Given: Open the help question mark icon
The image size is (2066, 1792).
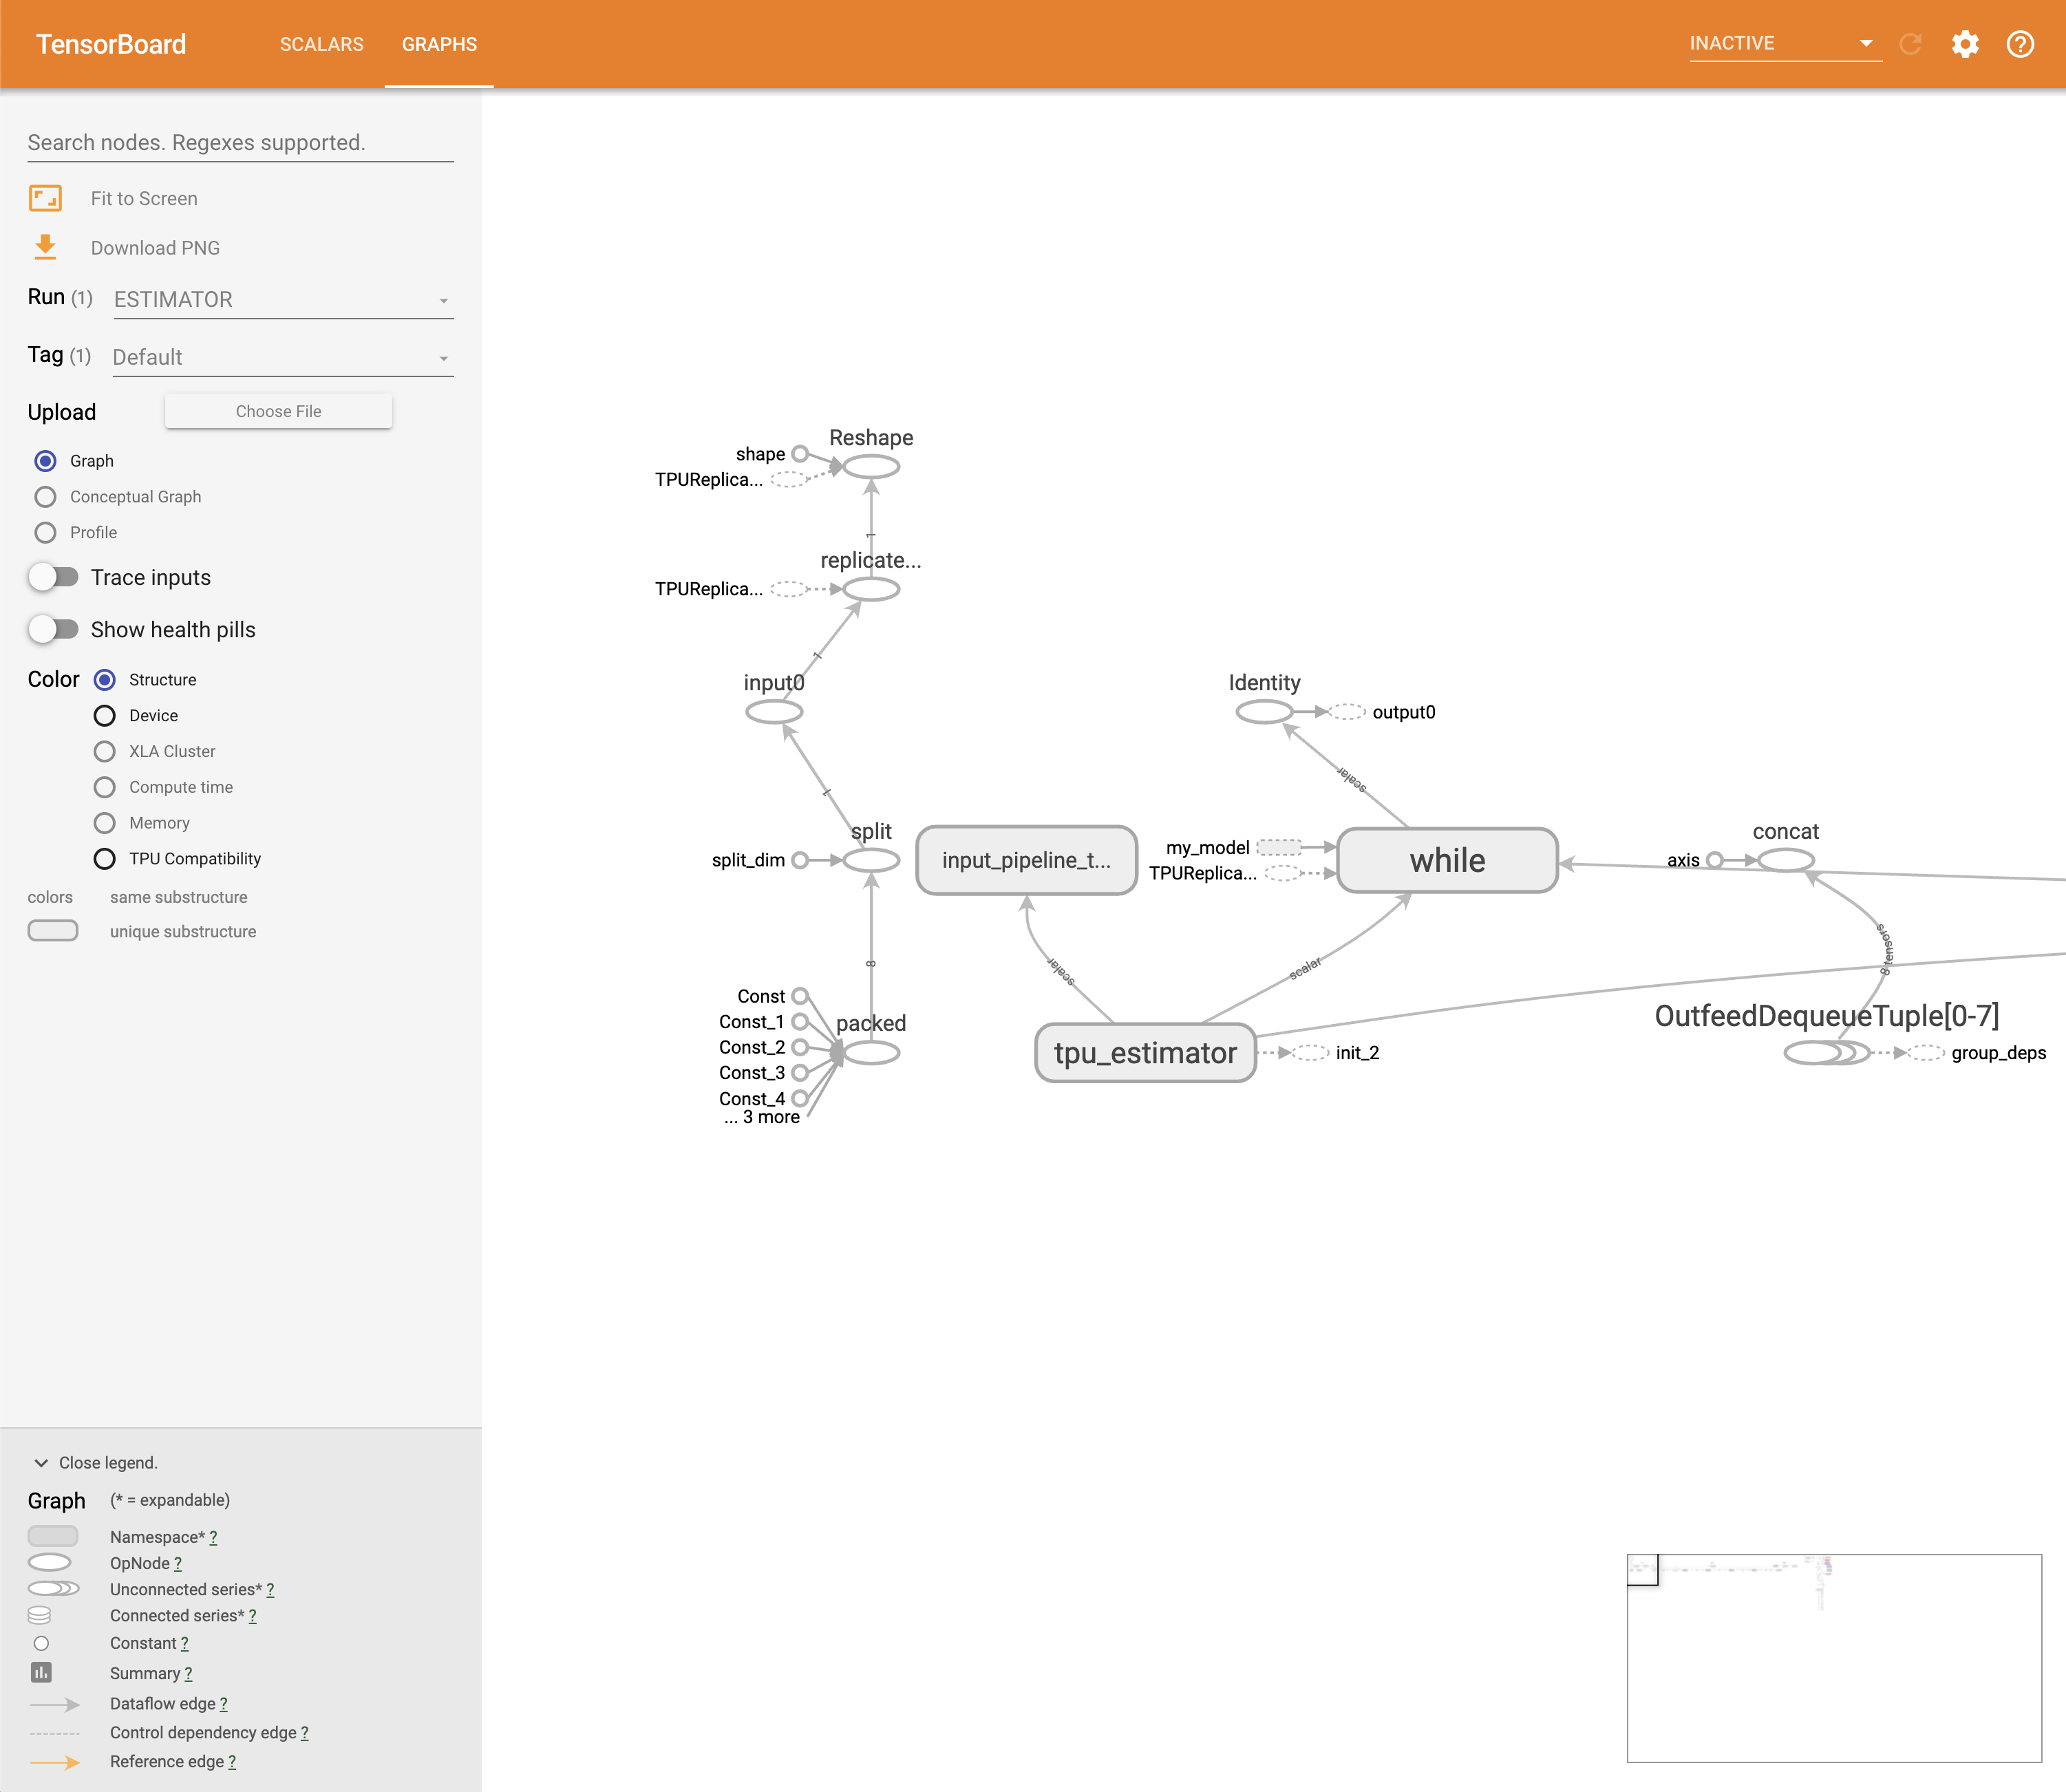Looking at the screenshot, I should tap(2019, 44).
